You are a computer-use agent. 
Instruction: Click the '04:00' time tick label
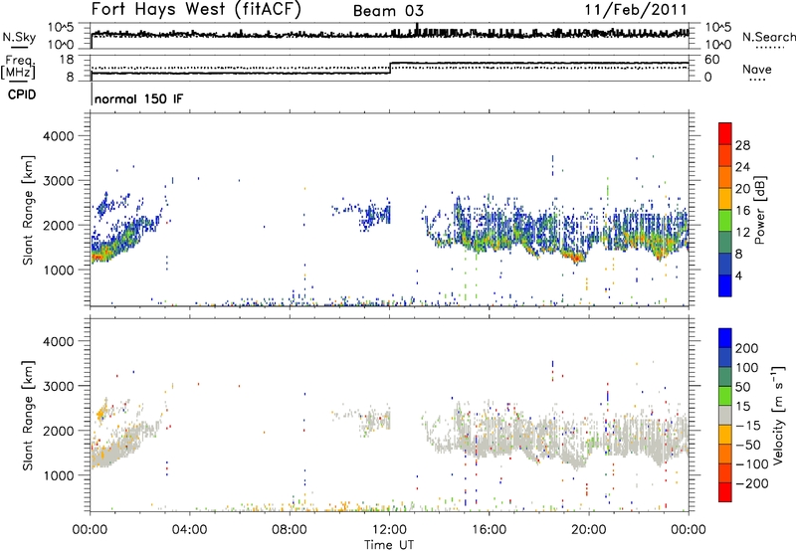[189, 530]
